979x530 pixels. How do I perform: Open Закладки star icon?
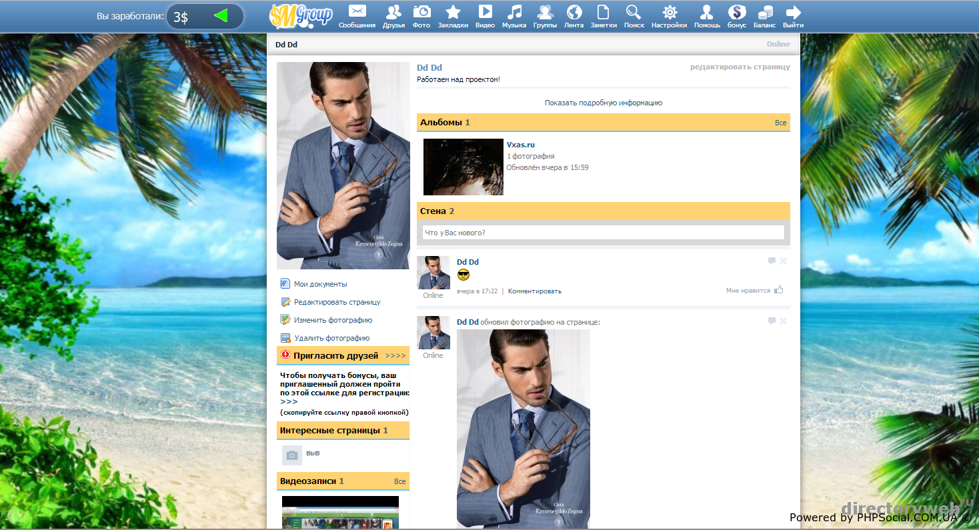pyautogui.click(x=453, y=12)
